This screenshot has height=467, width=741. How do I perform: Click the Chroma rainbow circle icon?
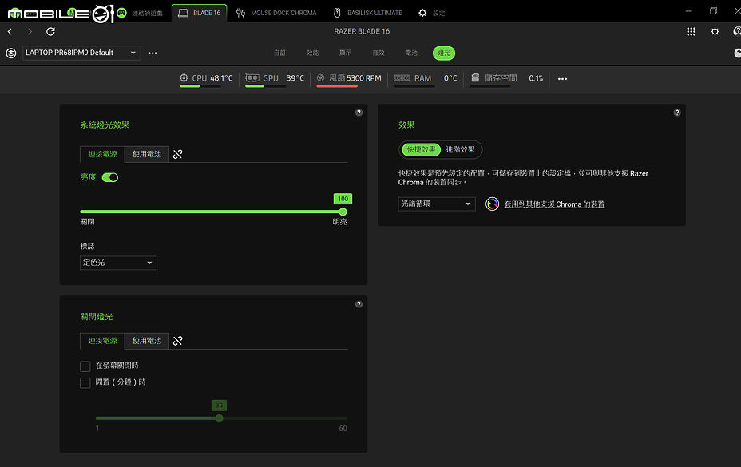tap(492, 204)
